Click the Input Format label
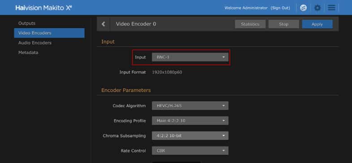The width and height of the screenshot is (352, 163). coord(133,72)
